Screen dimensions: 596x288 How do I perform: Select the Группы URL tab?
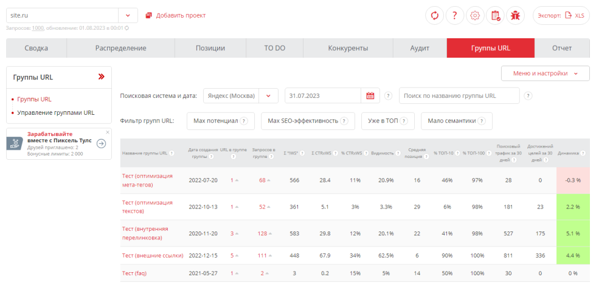491,48
